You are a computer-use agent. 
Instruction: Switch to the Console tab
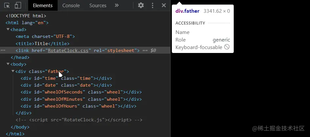tap(71, 5)
